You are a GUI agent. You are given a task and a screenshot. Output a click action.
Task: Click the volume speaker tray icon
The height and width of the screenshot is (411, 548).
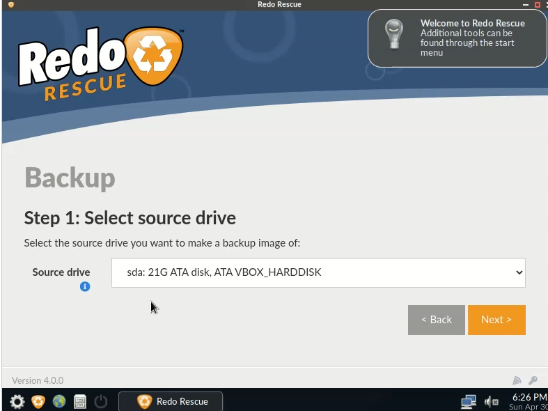pos(491,402)
